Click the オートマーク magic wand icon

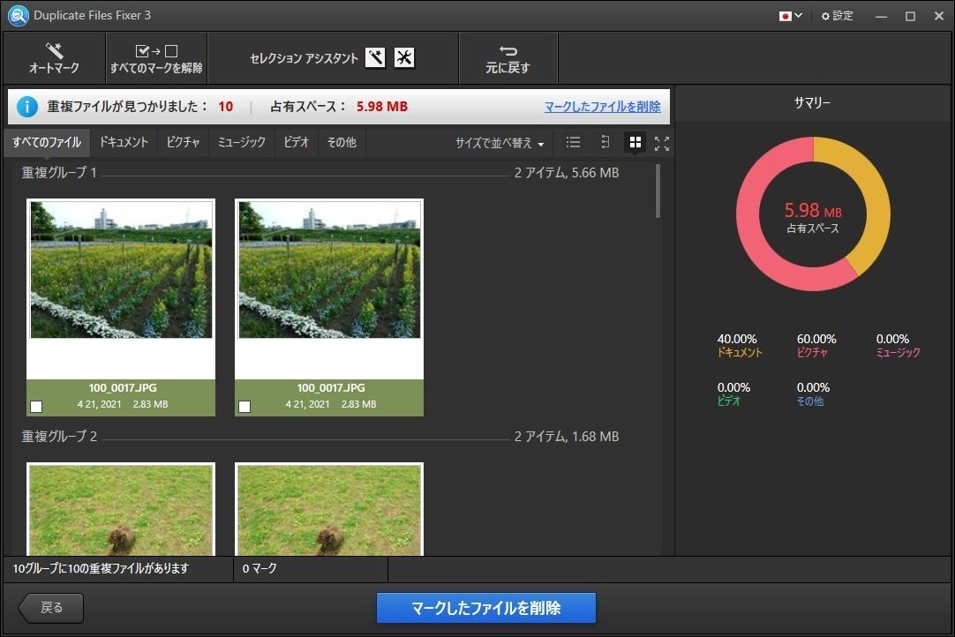tap(54, 50)
